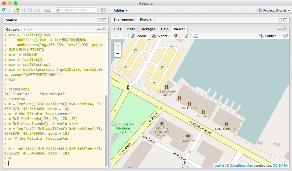Image resolution: width=292 pixels, height=171 pixels.
Task: Save the current document with the save icon
Action: pos(30,10)
